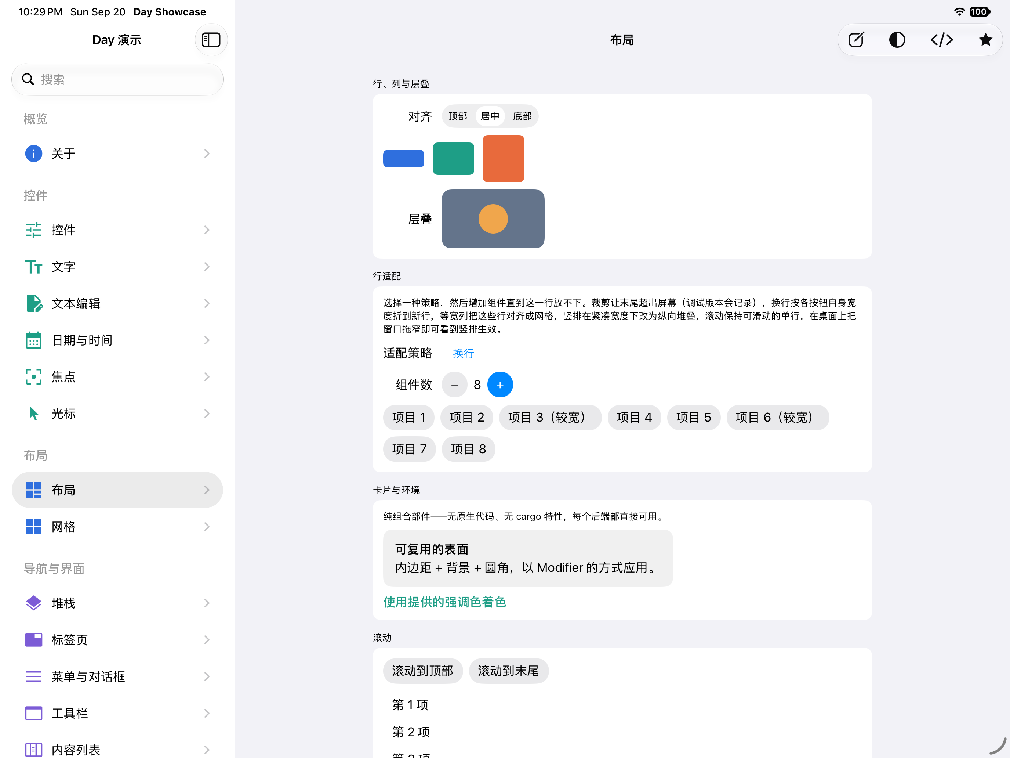
Task: Expand the 日期与时间 row chevron
Action: (207, 340)
